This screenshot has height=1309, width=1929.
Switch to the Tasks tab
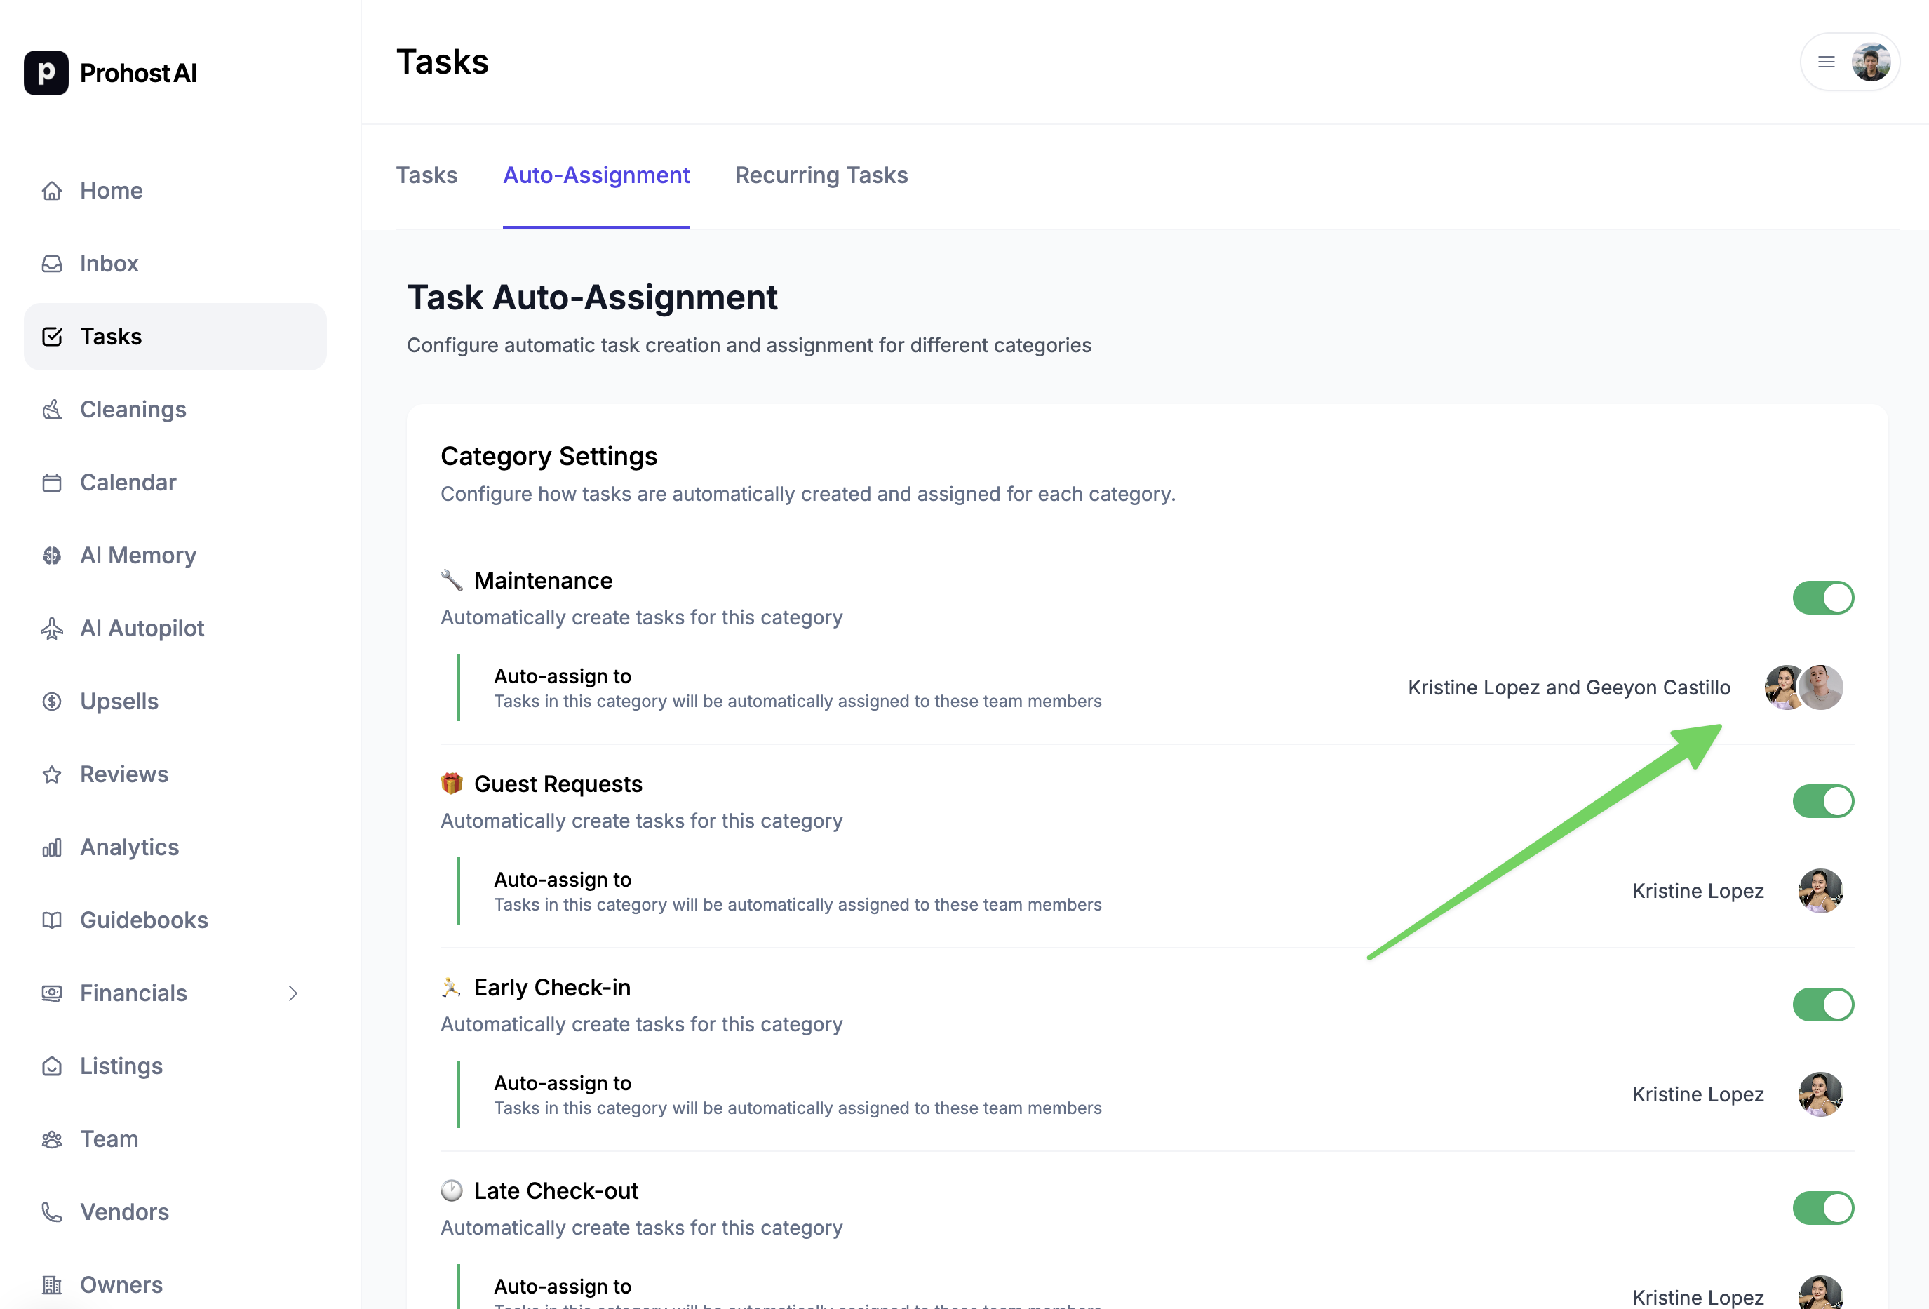426,175
